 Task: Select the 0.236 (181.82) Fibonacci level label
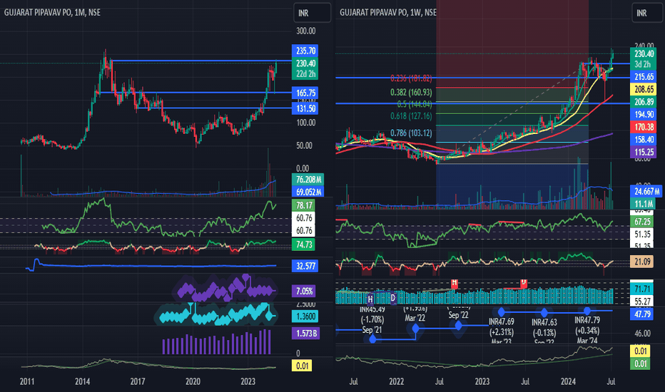point(411,78)
